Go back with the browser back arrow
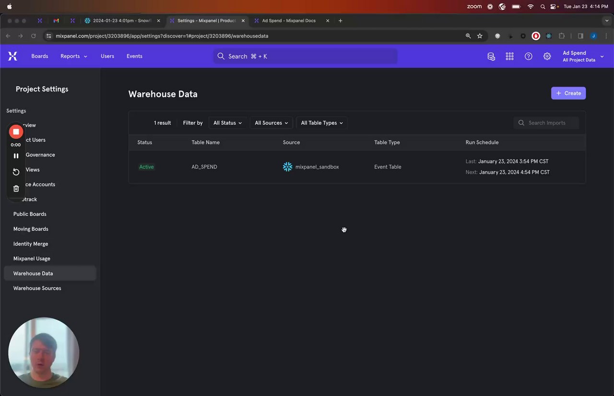 pyautogui.click(x=8, y=36)
